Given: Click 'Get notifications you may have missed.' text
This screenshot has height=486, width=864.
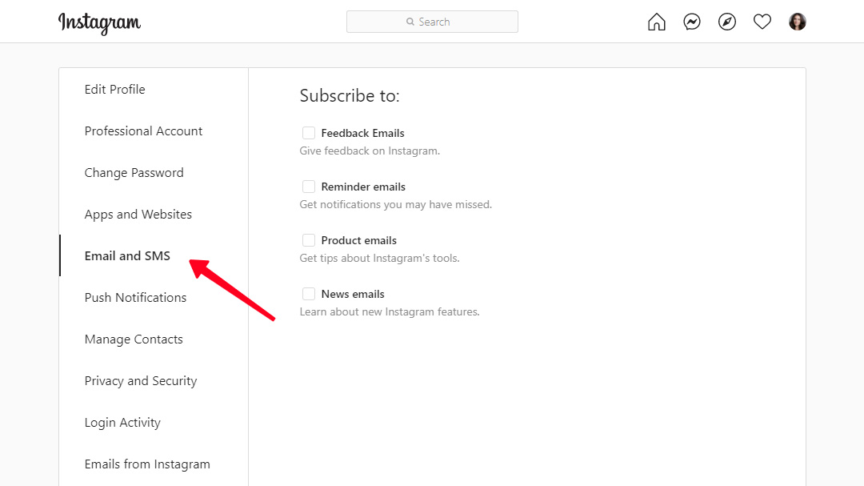Looking at the screenshot, I should 396,204.
